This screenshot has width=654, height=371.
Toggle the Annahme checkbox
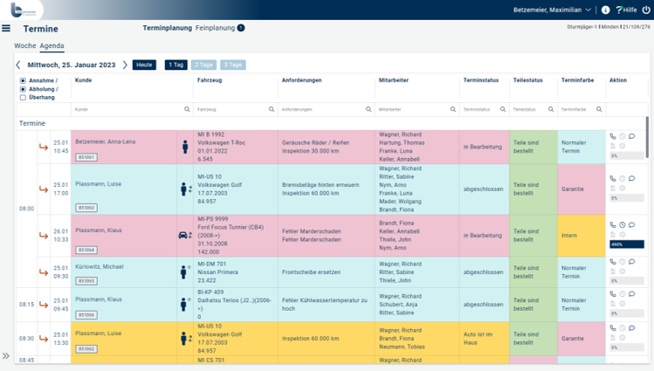click(x=23, y=80)
